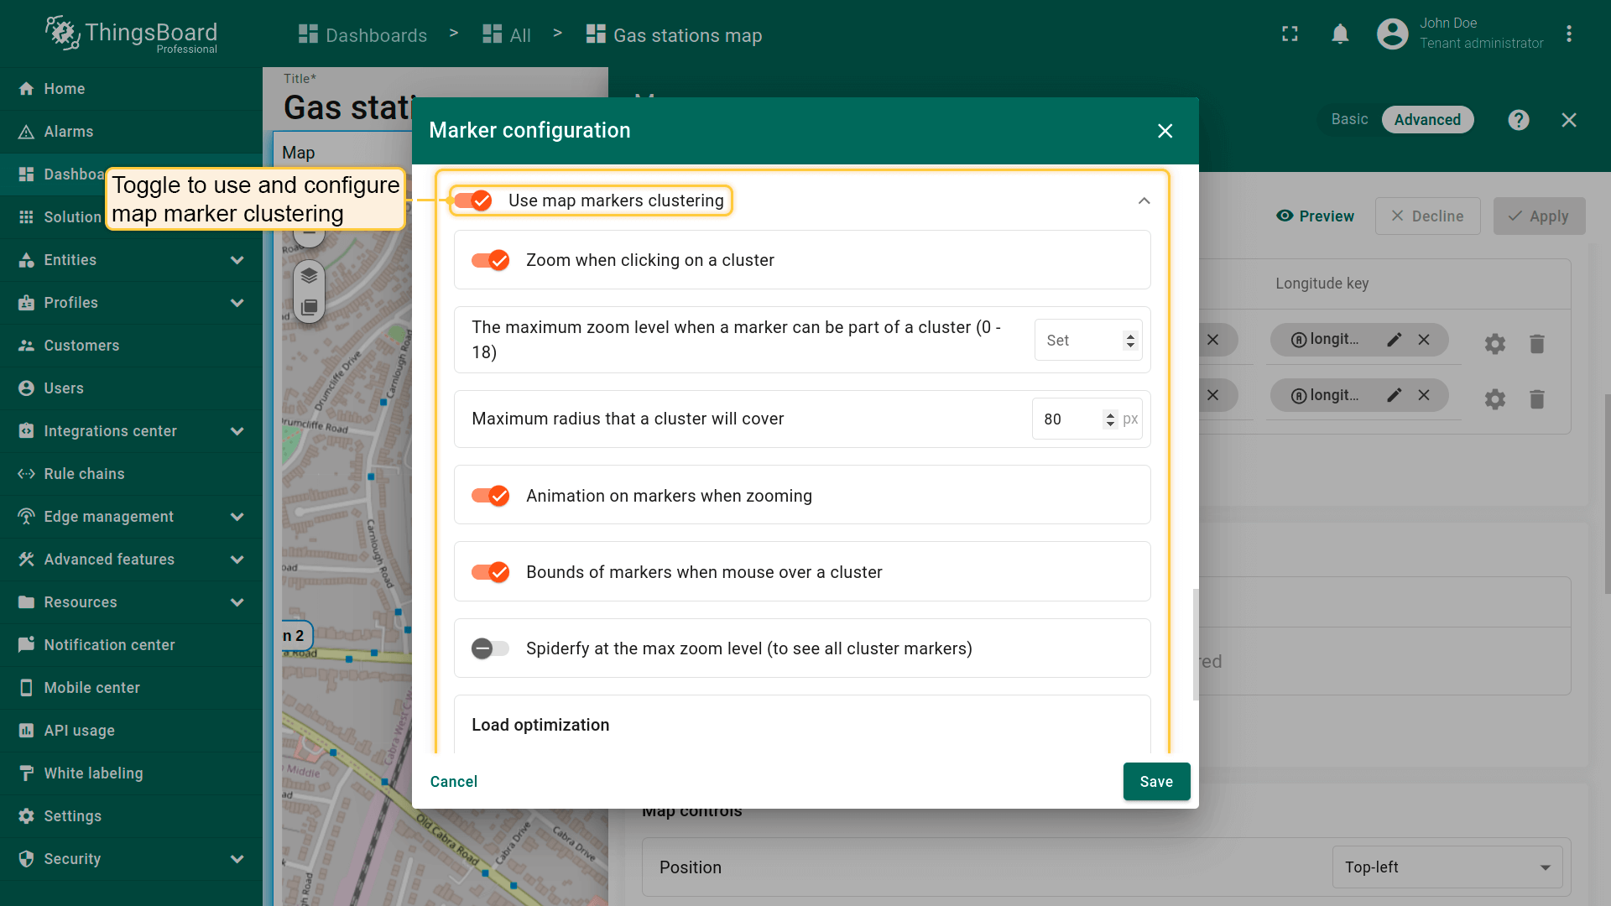Screen dimensions: 1611x906
Task: Collapse the clustering settings panel chevron
Action: [x=1144, y=200]
